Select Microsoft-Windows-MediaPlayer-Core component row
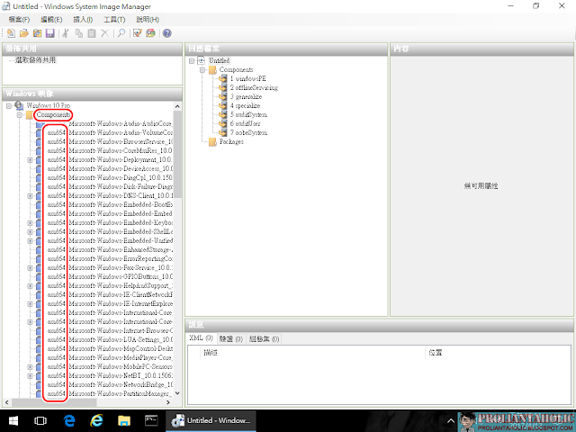576x432 pixels. tap(110, 358)
